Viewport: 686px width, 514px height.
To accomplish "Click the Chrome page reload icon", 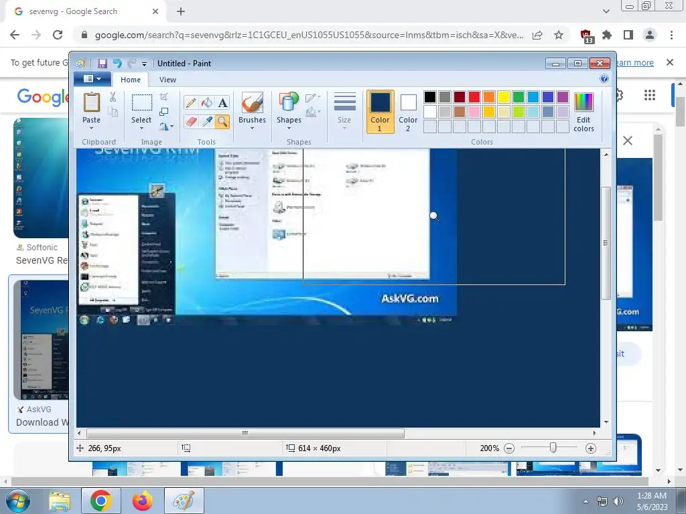I will tap(58, 35).
